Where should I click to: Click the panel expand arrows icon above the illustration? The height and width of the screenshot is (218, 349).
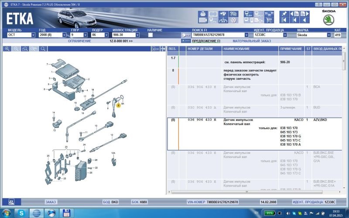pos(163,49)
